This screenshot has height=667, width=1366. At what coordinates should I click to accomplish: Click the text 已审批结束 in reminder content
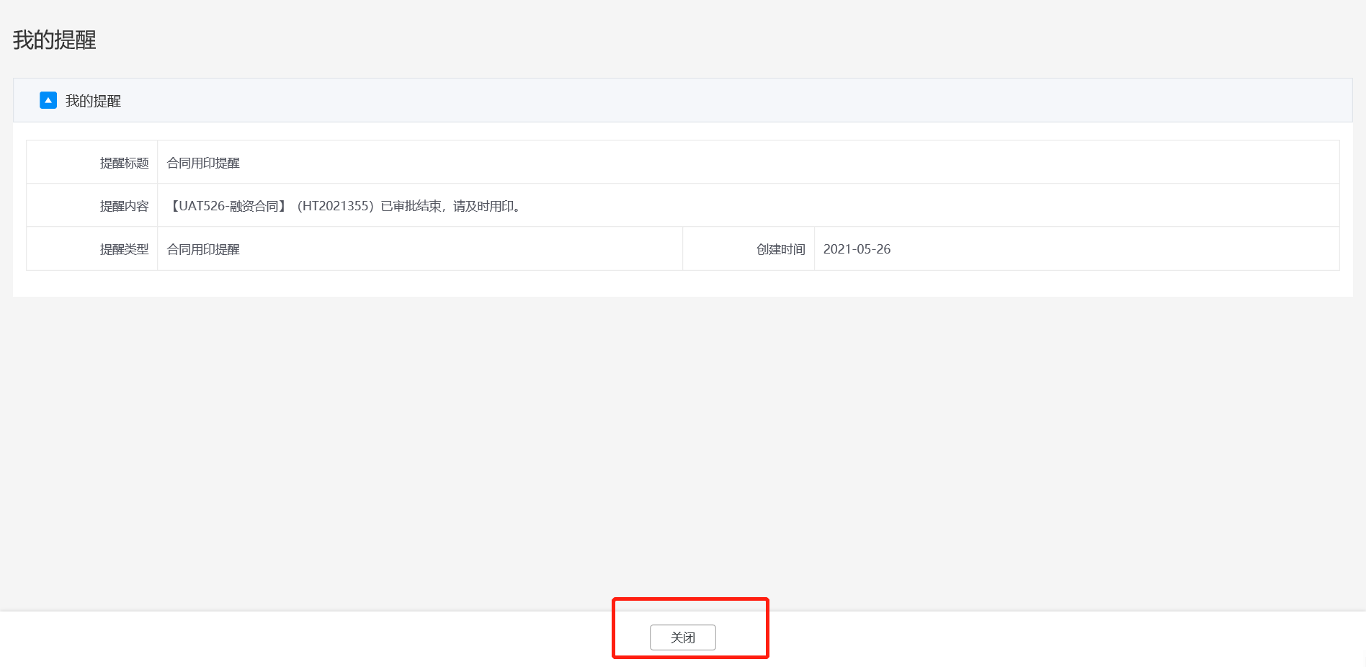pyautogui.click(x=411, y=206)
